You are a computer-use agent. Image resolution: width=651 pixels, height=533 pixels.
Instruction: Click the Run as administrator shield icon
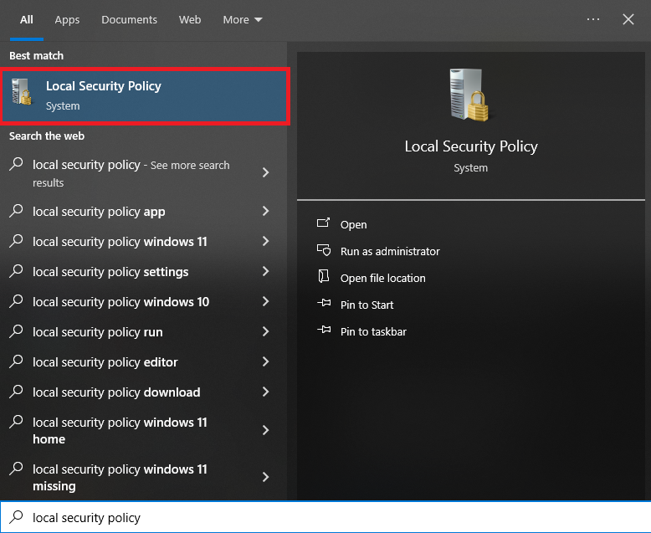click(324, 250)
